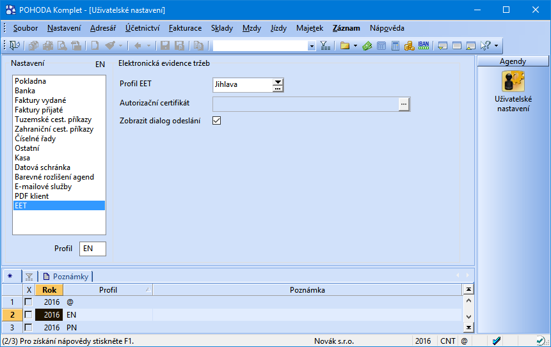Click the second floppy disk save icon
Screen dimensions: 551x347
coord(179,45)
